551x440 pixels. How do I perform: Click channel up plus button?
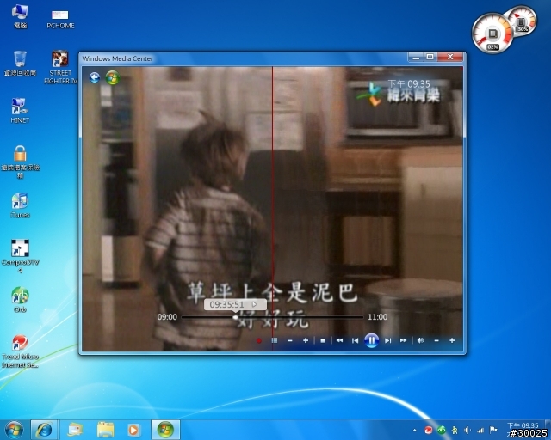[306, 340]
